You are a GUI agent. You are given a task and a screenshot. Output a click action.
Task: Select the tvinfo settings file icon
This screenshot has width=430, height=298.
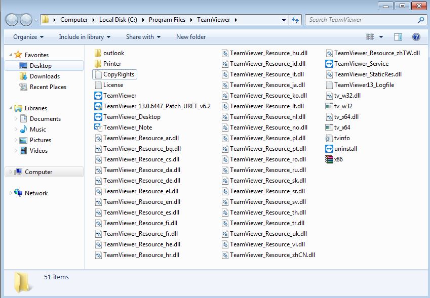coord(329,138)
